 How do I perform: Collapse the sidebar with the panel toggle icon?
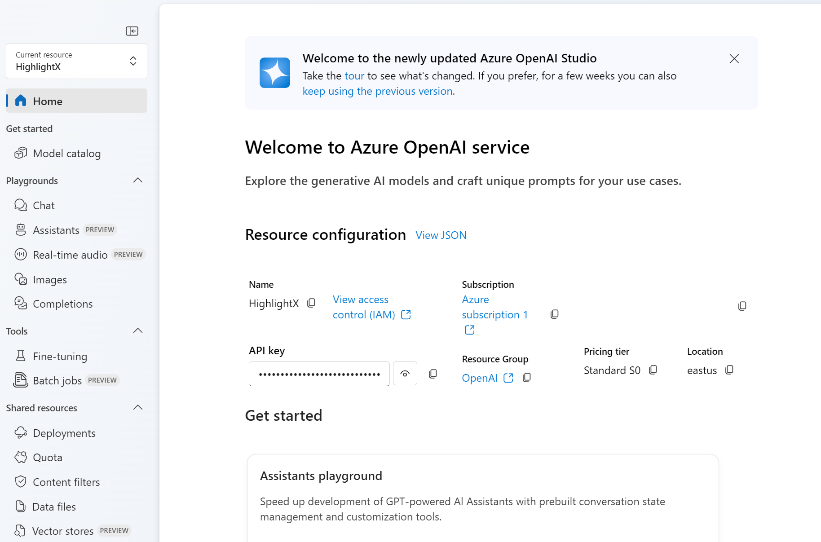click(x=132, y=31)
